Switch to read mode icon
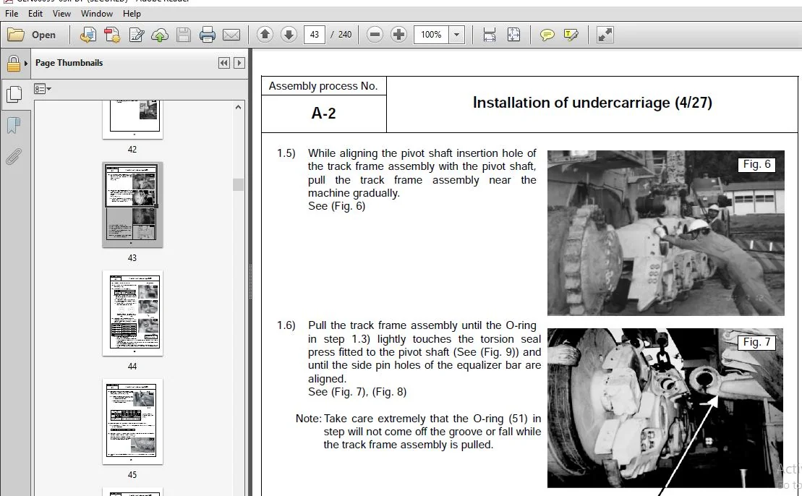 (605, 35)
